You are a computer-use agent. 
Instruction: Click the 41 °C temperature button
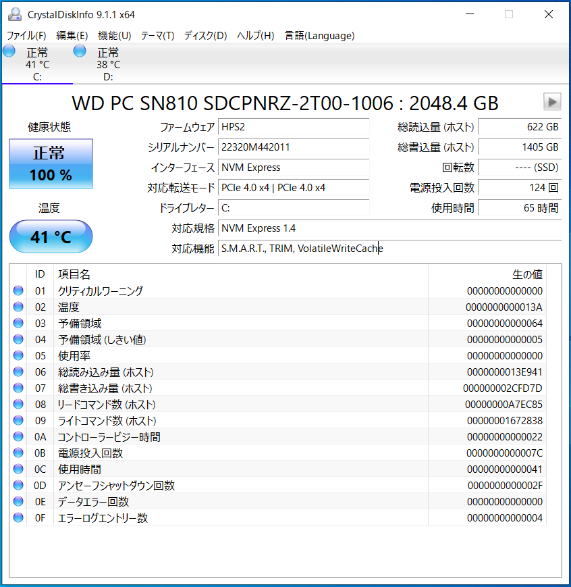(x=51, y=236)
